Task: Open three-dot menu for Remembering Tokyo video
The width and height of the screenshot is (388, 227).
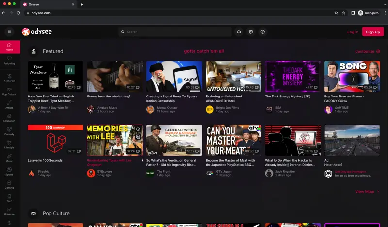Action: (142, 161)
